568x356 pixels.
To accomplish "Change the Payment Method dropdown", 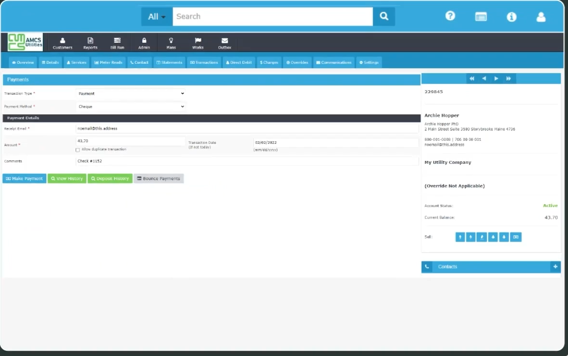I will pos(131,106).
